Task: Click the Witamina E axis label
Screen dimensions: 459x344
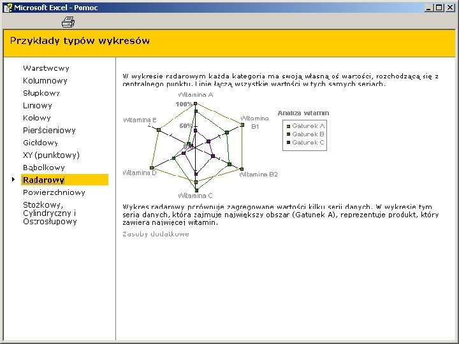Action: pyautogui.click(x=140, y=120)
